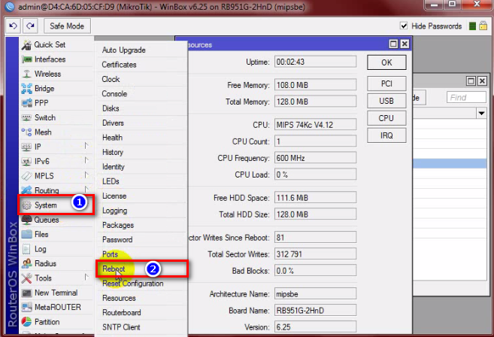Viewport: 494px width, 337px height.
Task: Click the Quick Set icon
Action: click(x=26, y=45)
